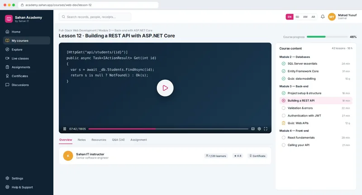The width and height of the screenshot is (362, 195).
Task: Open Entity Framework Core lesson
Action: (316, 71)
